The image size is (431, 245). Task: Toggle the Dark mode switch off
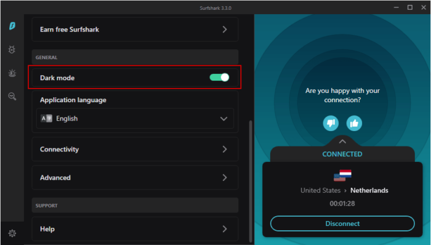(219, 78)
